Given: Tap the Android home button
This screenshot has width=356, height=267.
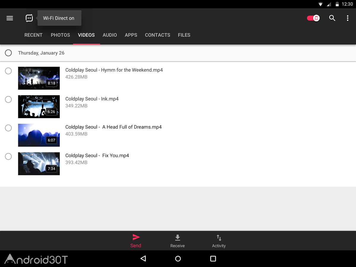Looking at the screenshot, I should [x=178, y=259].
